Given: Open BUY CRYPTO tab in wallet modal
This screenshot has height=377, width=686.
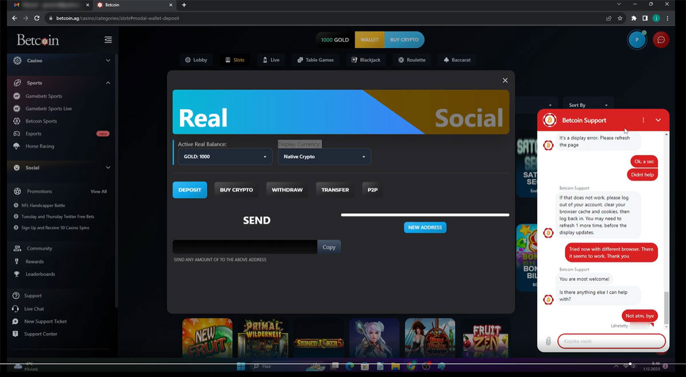Looking at the screenshot, I should click(x=237, y=190).
